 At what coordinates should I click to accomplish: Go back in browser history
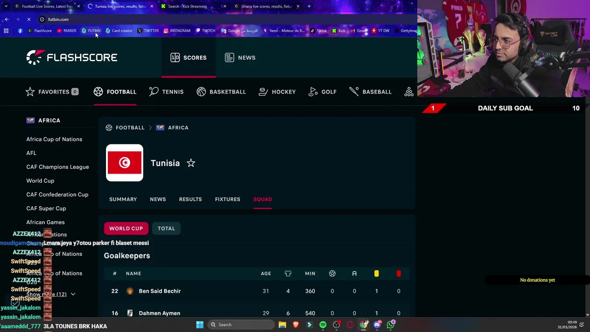pyautogui.click(x=6, y=19)
